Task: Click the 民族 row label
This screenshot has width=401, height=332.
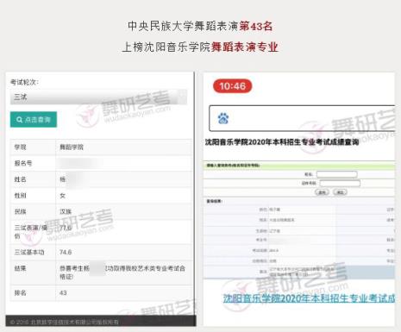Action: [x=20, y=211]
